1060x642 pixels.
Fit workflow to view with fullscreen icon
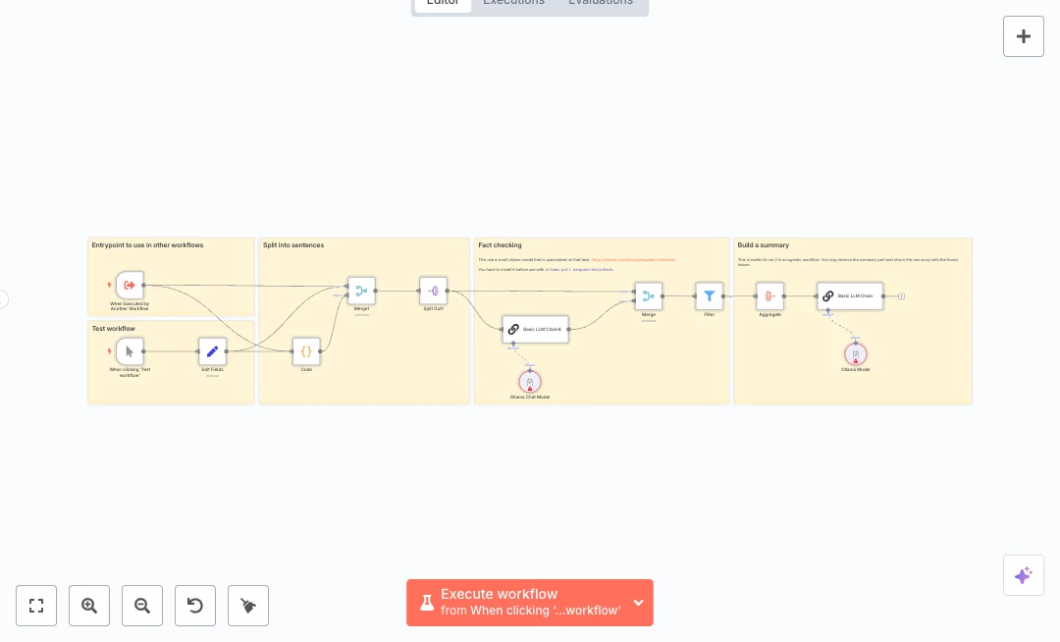point(36,606)
